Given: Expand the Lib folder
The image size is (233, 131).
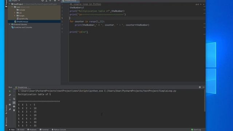Looking at the screenshot, I should tap(15, 13).
